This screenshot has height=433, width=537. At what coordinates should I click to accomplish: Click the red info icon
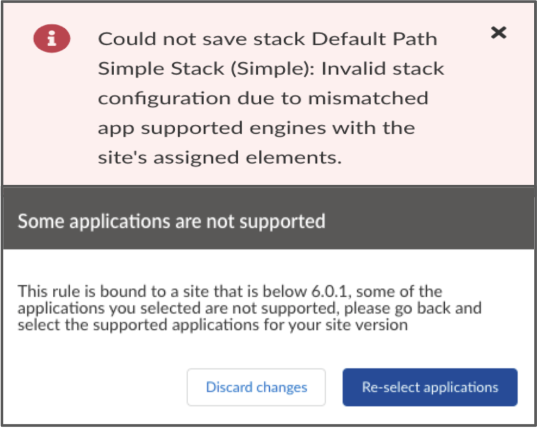tap(52, 38)
